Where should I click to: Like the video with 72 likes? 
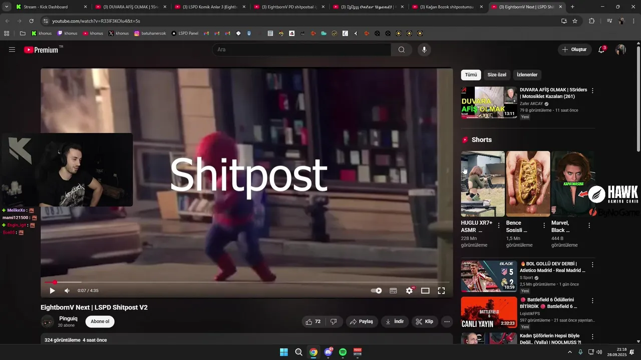pos(313,321)
